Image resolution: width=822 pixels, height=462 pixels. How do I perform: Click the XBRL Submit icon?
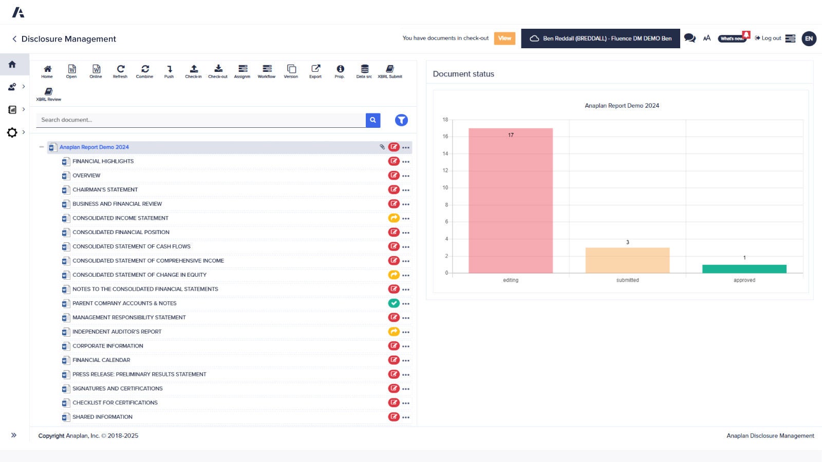point(389,71)
